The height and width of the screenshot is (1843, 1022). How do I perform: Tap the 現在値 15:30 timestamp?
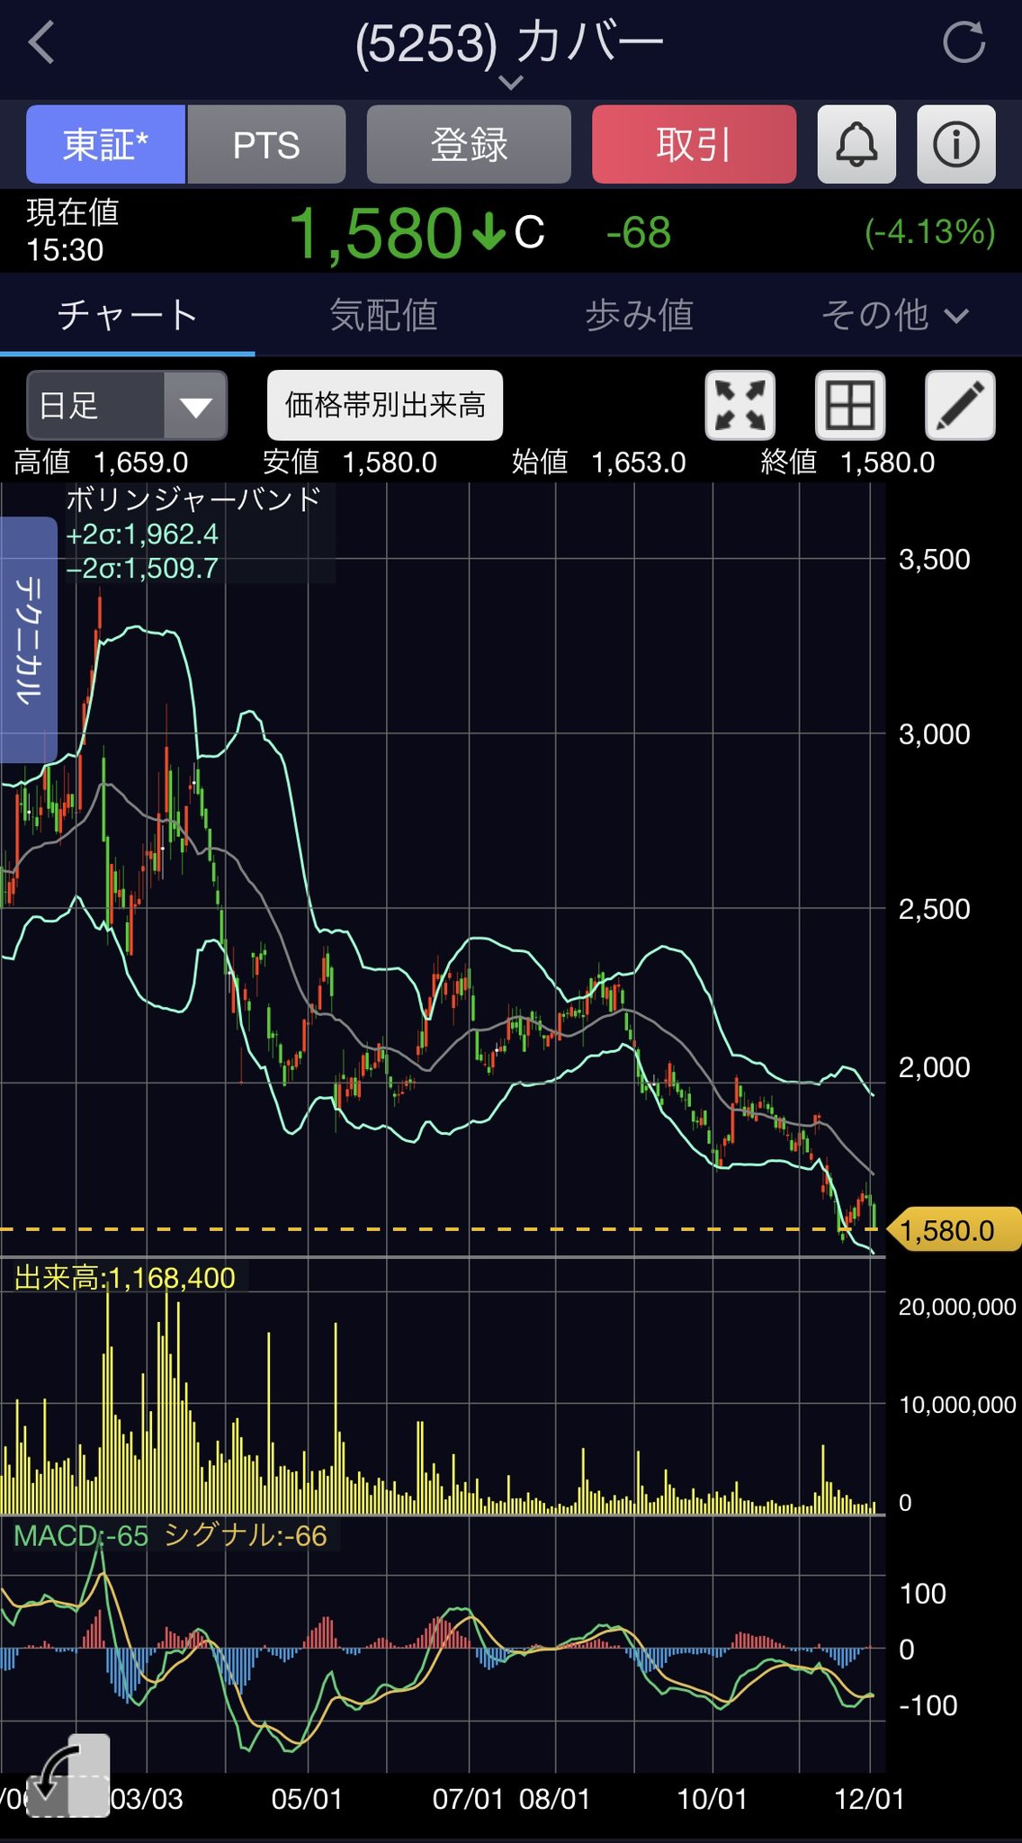coord(72,231)
